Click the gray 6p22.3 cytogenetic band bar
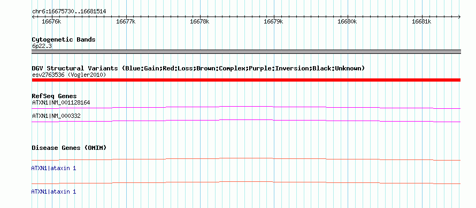The width and height of the screenshot is (476, 208). (246, 52)
